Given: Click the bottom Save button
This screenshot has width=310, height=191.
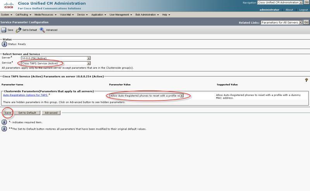Looking at the screenshot, I should click(x=8, y=113).
